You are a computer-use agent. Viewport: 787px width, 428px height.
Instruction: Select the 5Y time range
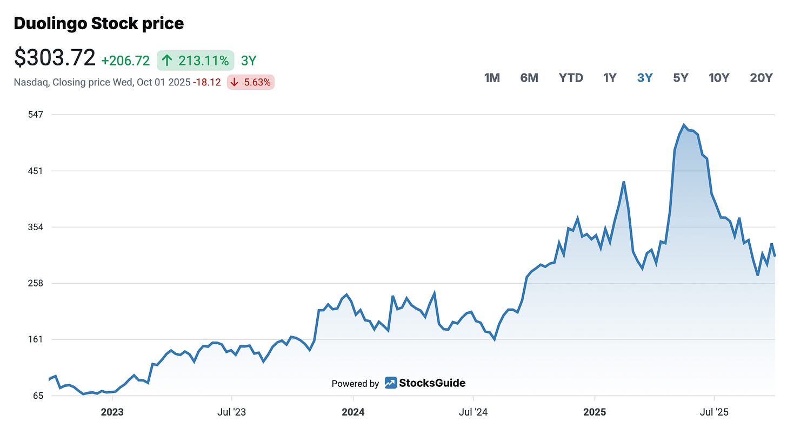pos(680,77)
